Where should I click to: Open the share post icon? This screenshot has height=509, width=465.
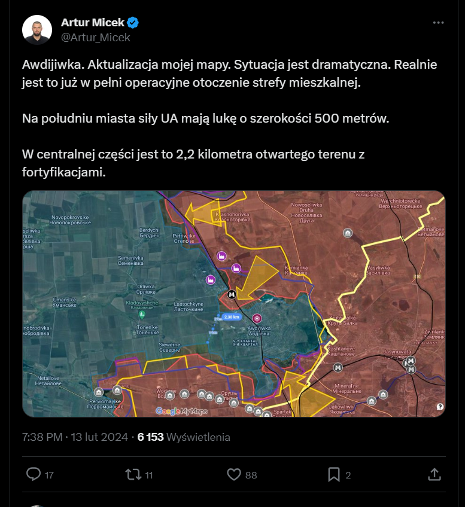coord(435,474)
